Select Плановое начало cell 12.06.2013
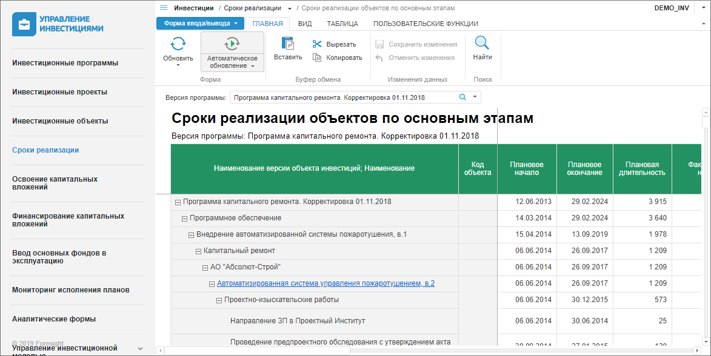The image size is (711, 356). pyautogui.click(x=533, y=202)
